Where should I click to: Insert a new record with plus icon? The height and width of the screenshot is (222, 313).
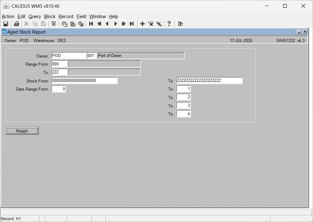pyautogui.click(x=142, y=24)
